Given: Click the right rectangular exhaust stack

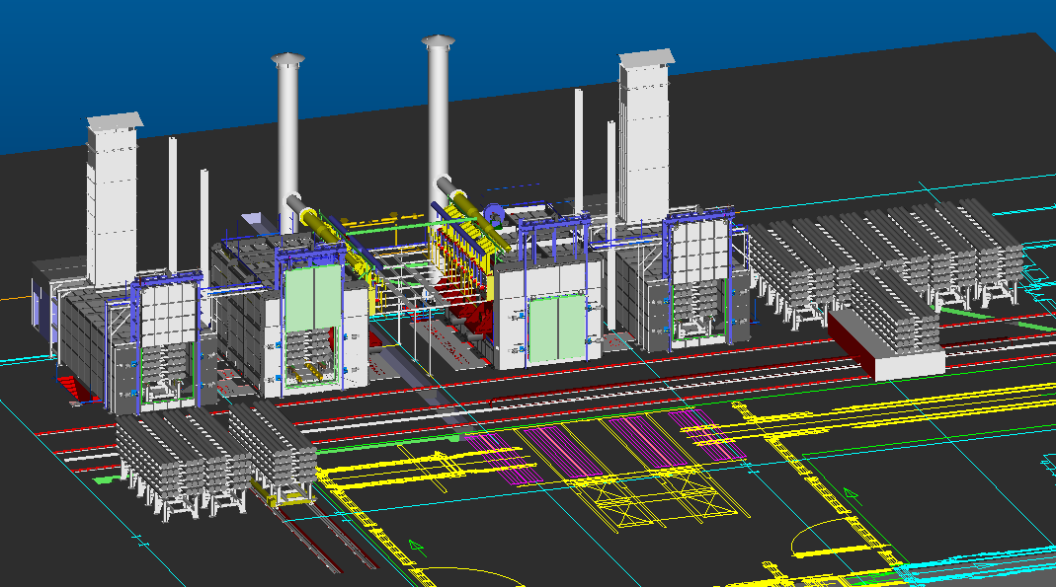Looking at the screenshot, I should 644,136.
